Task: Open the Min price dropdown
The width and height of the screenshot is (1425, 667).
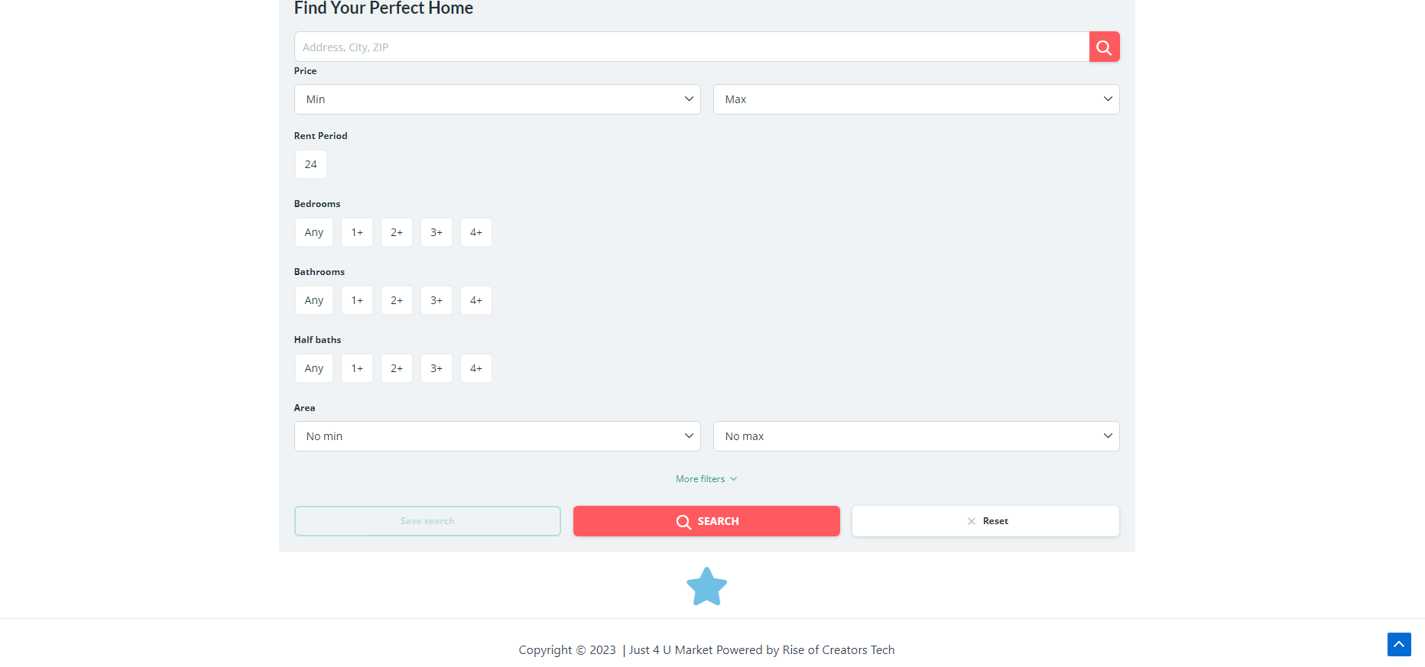Action: point(497,99)
